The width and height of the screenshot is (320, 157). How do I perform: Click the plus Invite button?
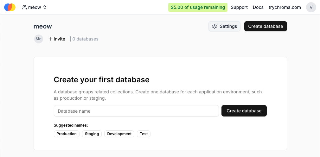(x=57, y=39)
